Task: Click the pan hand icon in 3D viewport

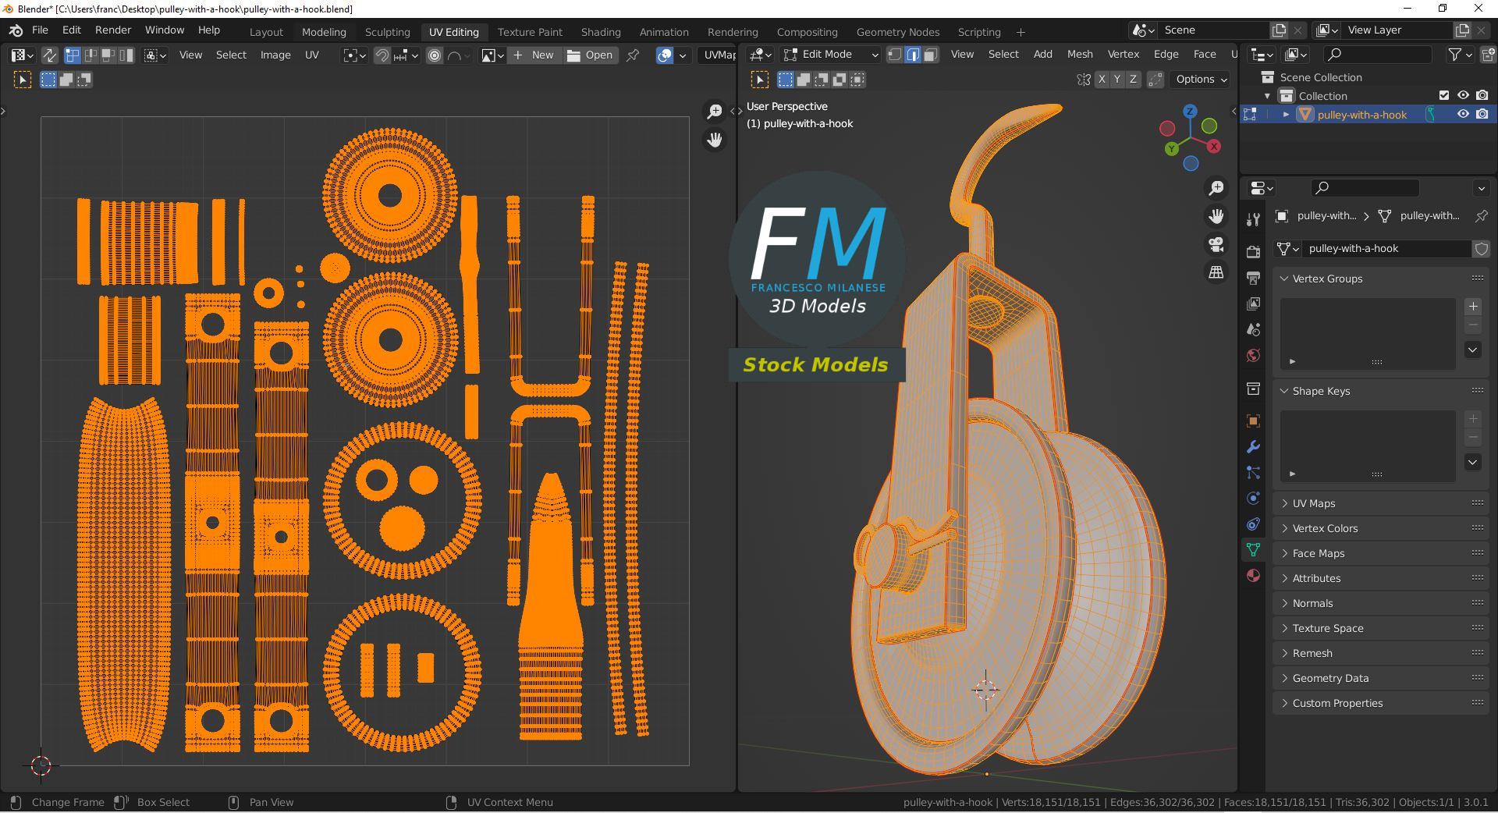Action: [x=1216, y=216]
